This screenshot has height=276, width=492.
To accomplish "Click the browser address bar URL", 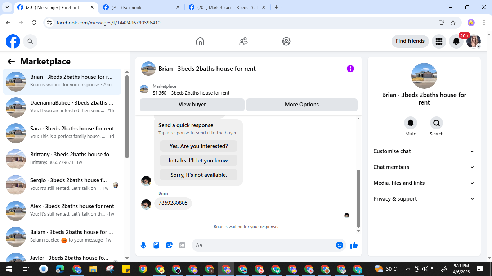I will pos(108,23).
